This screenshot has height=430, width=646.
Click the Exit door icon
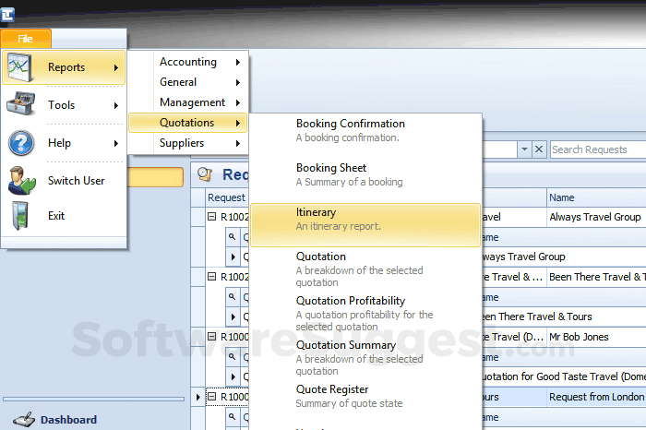click(x=19, y=215)
